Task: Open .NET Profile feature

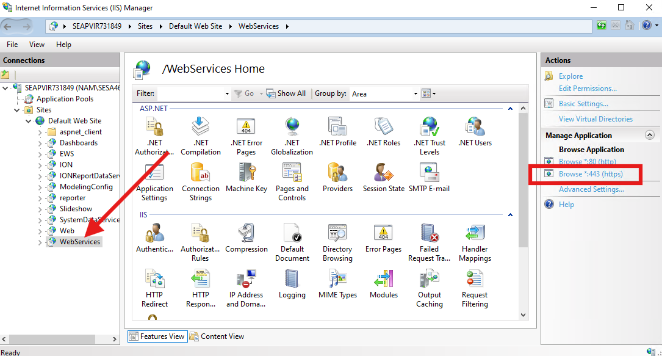Action: tap(337, 132)
